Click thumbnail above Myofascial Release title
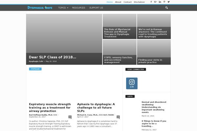Viewport: 197px width, 131px height. tap(120, 20)
